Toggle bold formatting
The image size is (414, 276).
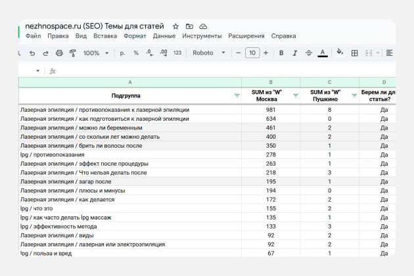coord(281,53)
